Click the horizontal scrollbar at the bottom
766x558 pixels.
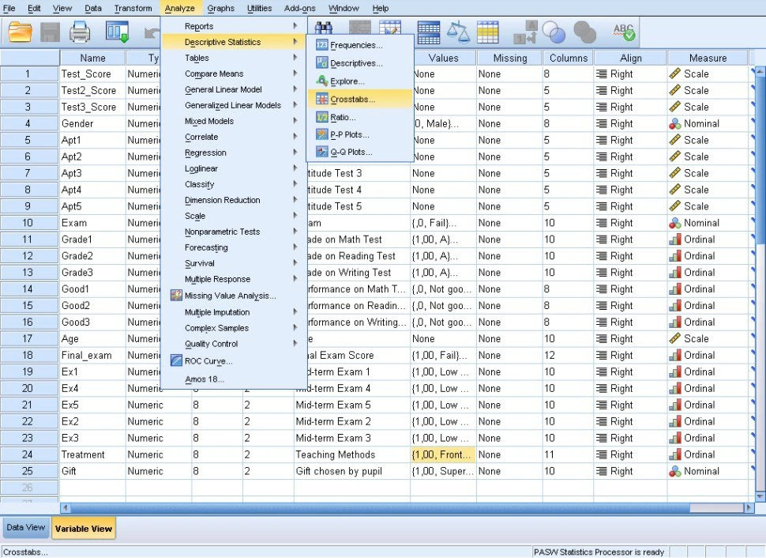tap(355, 508)
